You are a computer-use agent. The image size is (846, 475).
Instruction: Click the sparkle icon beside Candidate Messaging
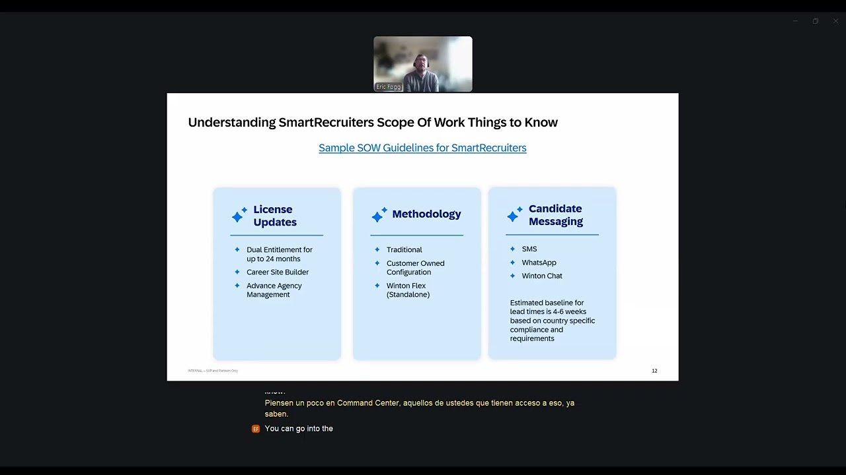[515, 215]
